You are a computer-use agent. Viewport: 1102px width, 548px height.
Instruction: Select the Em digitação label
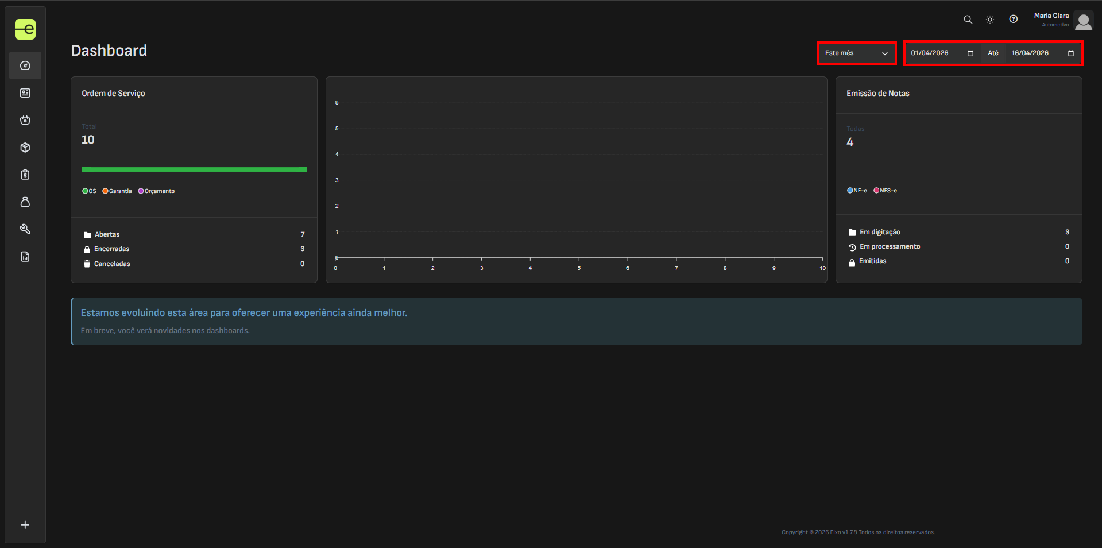(x=880, y=232)
